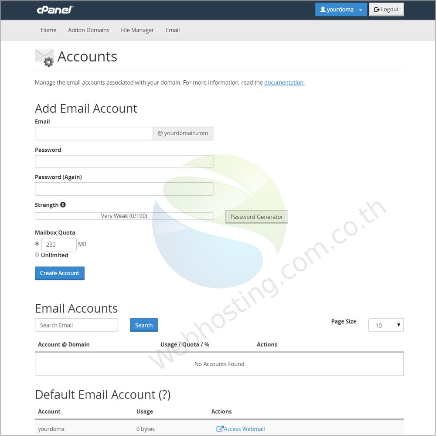
Task: Go to the Email menu item
Action: tap(173, 30)
